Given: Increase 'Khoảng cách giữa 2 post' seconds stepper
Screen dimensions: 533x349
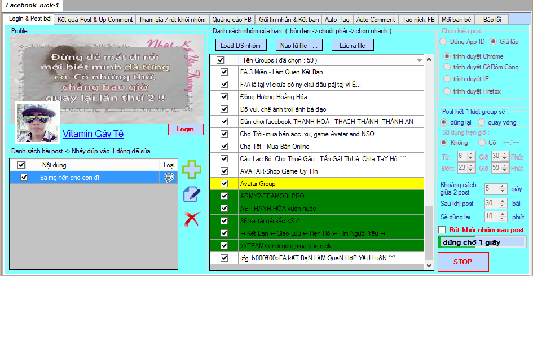Looking at the screenshot, I should (x=503, y=187).
